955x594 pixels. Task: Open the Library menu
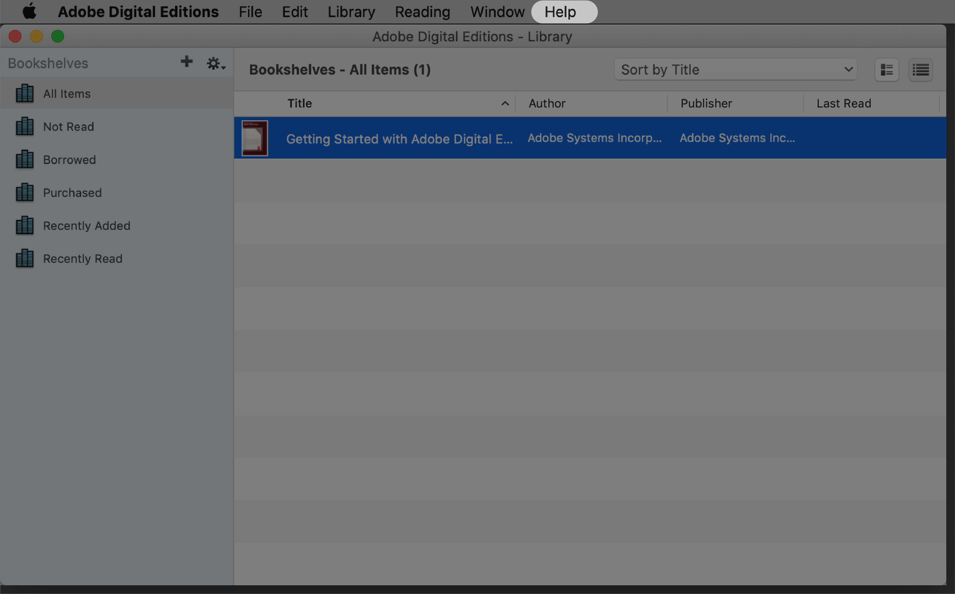tap(351, 12)
